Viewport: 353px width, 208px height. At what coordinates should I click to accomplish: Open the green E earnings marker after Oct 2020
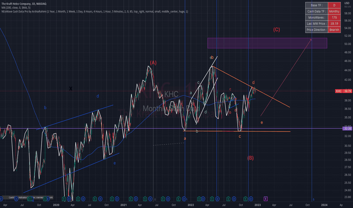click(x=112, y=199)
